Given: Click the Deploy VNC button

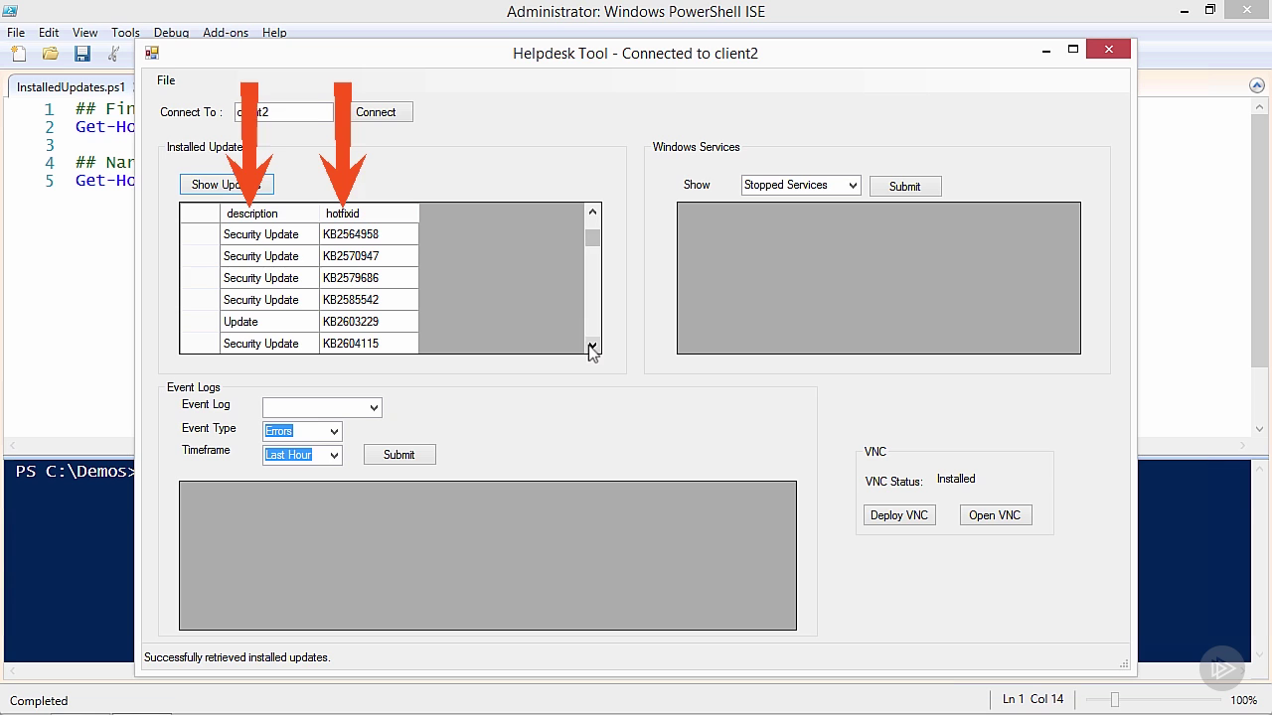Looking at the screenshot, I should [899, 515].
